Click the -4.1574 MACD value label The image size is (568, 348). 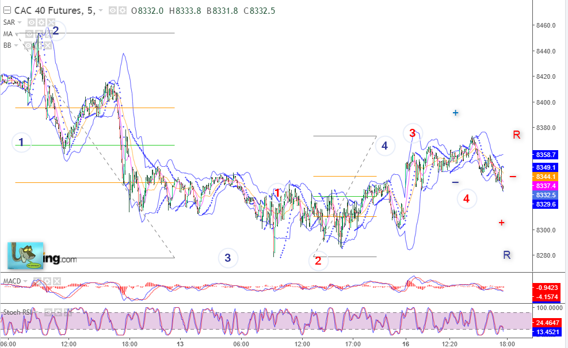[x=547, y=297]
